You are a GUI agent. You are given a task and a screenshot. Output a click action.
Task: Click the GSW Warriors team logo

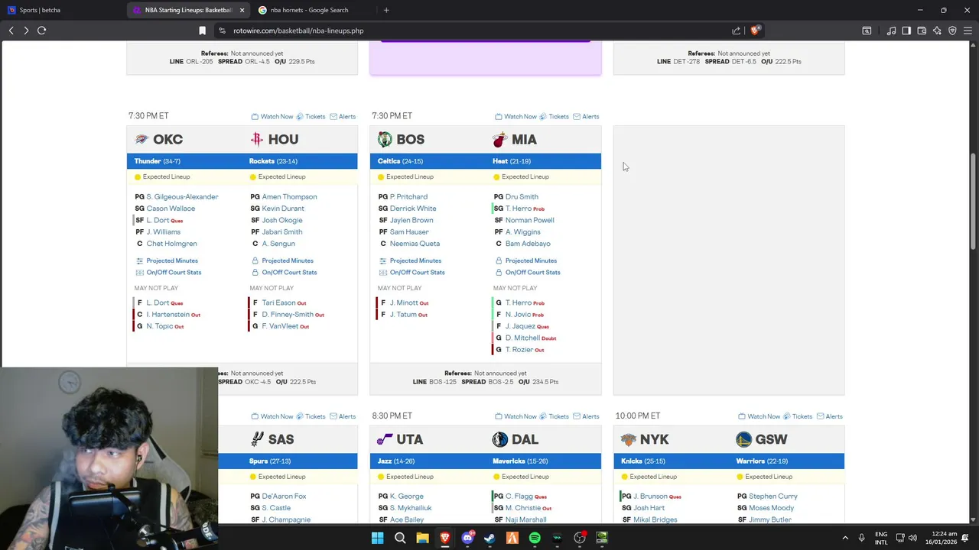tap(743, 439)
